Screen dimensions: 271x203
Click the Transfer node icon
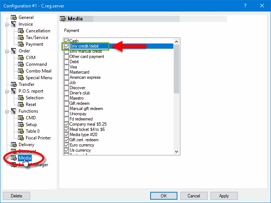coord(14,84)
